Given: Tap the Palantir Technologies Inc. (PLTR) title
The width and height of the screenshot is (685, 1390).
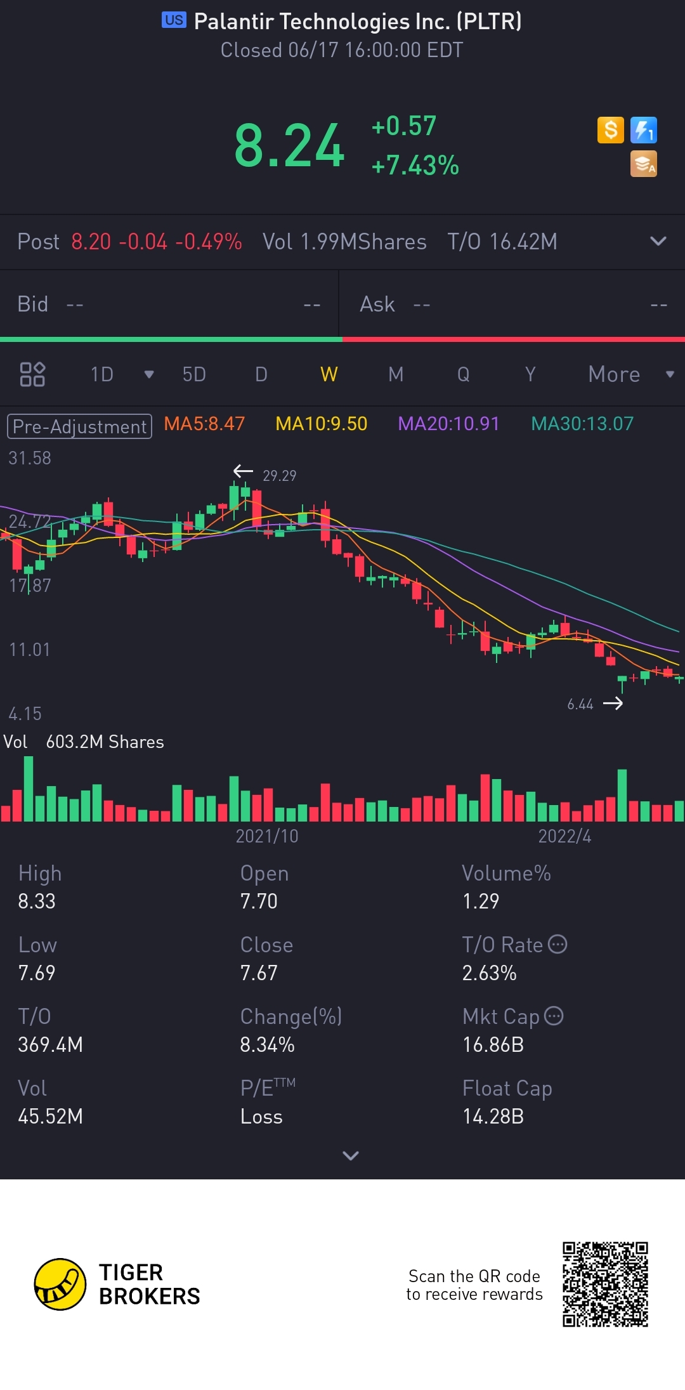Looking at the screenshot, I should click(358, 21).
